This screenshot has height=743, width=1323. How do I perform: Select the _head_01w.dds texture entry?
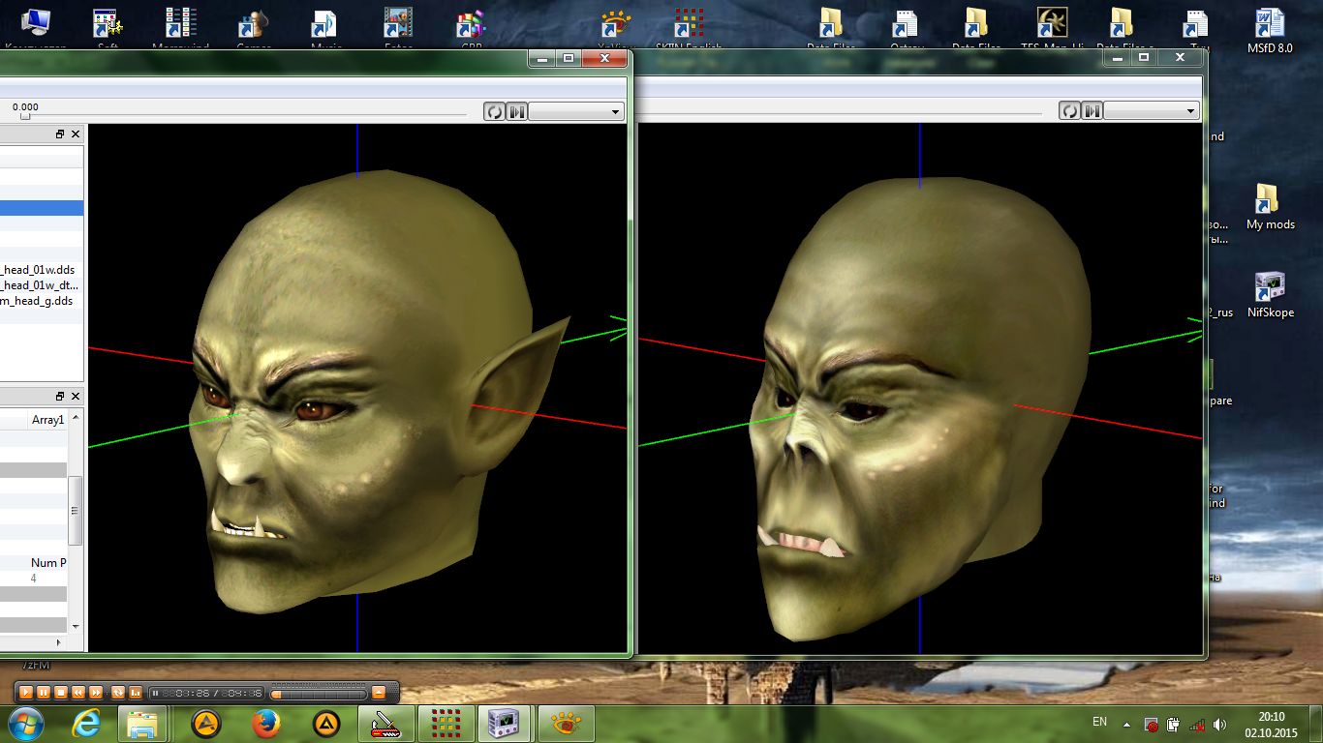39,270
